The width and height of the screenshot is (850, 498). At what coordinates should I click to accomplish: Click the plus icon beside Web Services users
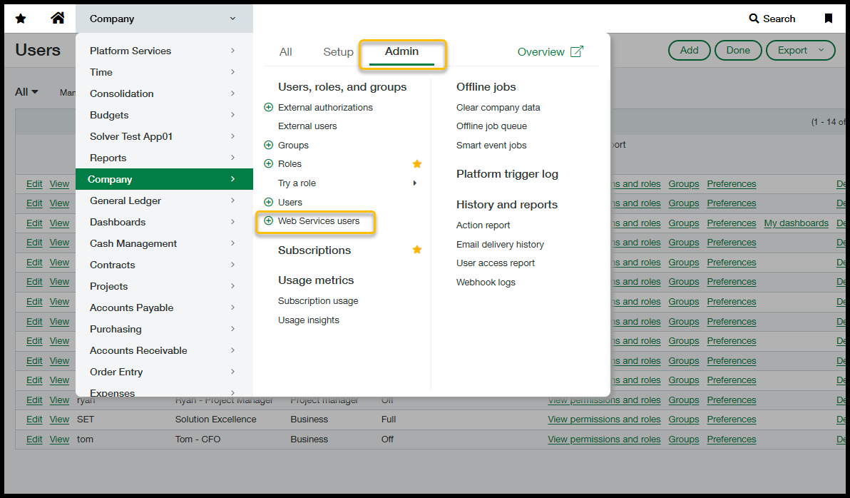(x=269, y=221)
